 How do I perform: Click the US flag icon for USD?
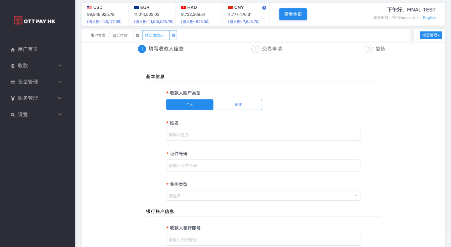pyautogui.click(x=89, y=7)
